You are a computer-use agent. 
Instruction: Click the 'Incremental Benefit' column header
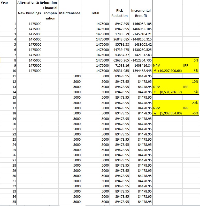coord(141,13)
